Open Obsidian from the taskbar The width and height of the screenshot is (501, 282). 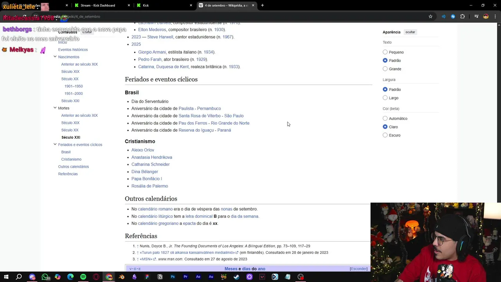pyautogui.click(x=134, y=277)
